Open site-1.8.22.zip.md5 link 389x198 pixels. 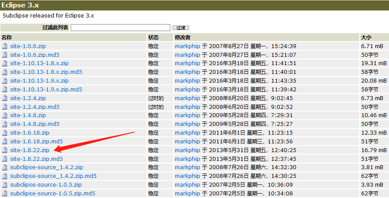[36, 159]
